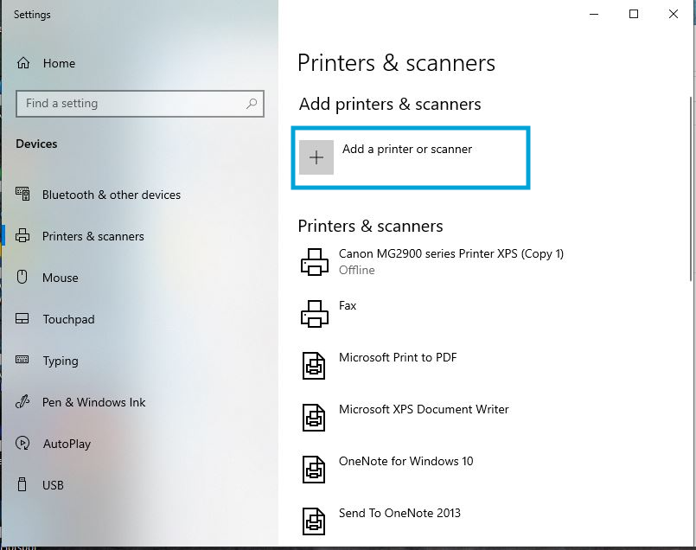Click the Typing settings icon
The height and width of the screenshot is (550, 696).
(23, 361)
